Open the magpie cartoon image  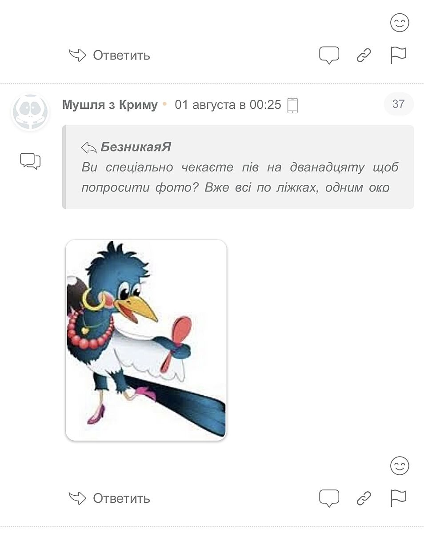click(x=146, y=340)
